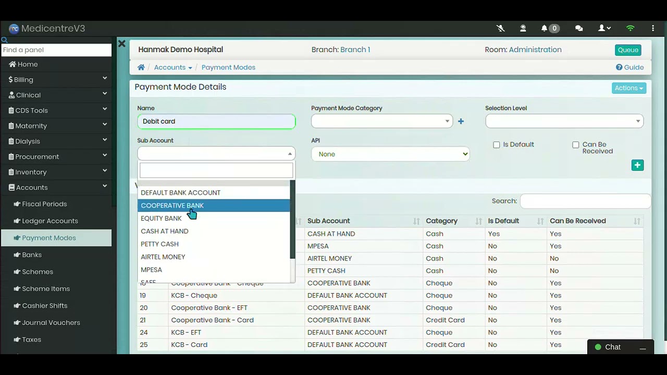Viewport: 667px width, 375px height.
Task: Open Schemes in sidebar
Action: pyautogui.click(x=56, y=272)
